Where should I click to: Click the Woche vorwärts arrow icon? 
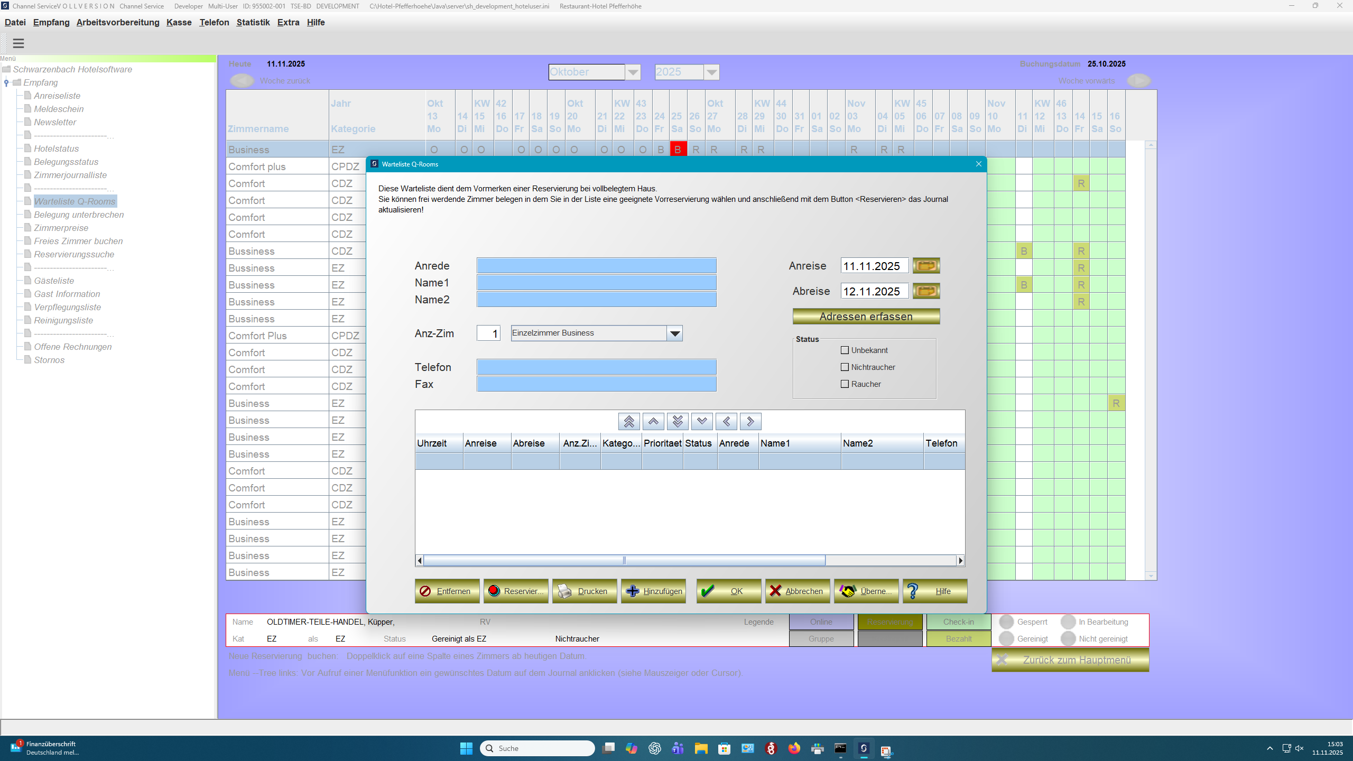click(1139, 80)
